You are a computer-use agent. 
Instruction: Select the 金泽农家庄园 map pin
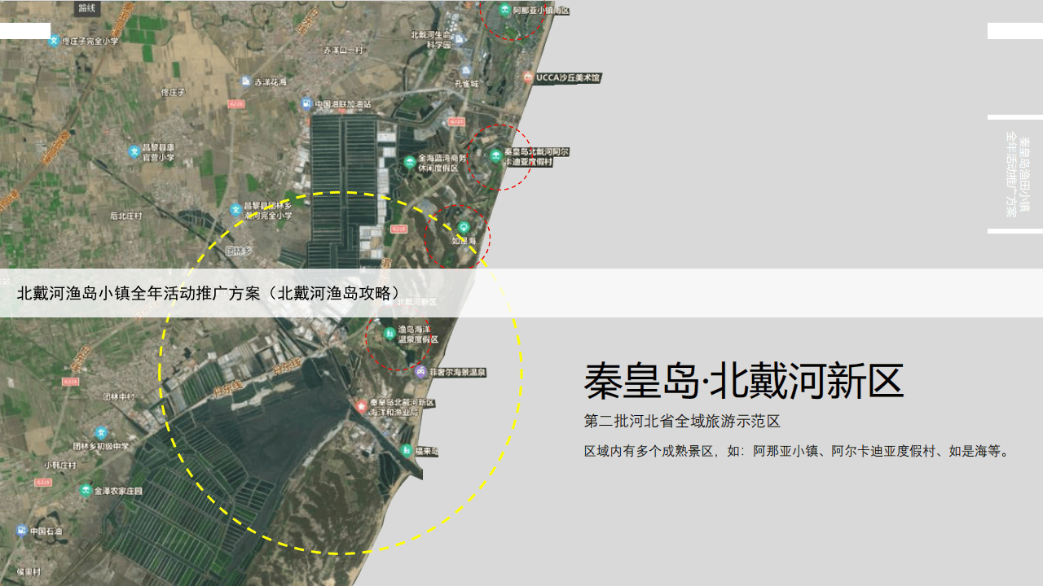tap(86, 491)
